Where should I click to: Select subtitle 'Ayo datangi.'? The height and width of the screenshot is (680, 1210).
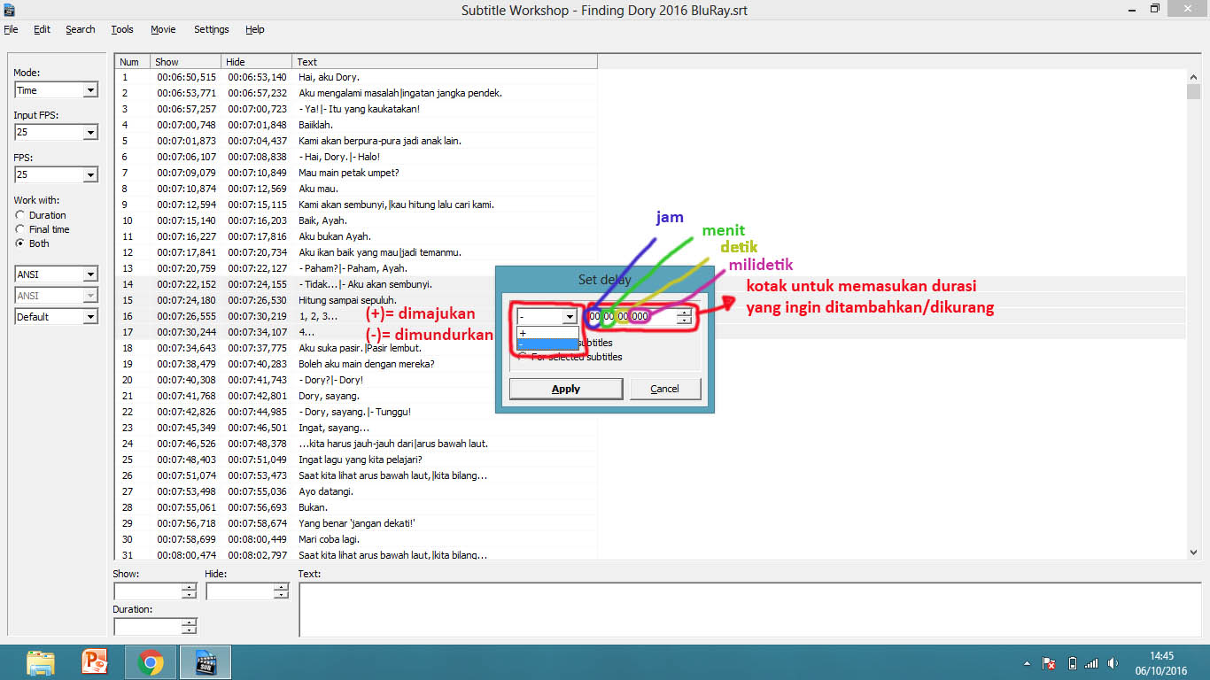coord(356,491)
